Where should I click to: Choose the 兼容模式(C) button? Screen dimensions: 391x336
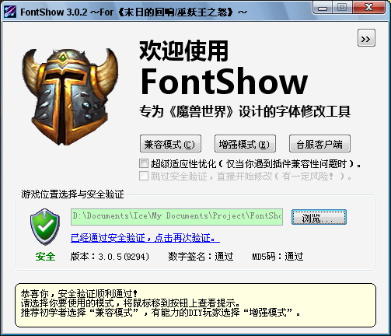170,144
